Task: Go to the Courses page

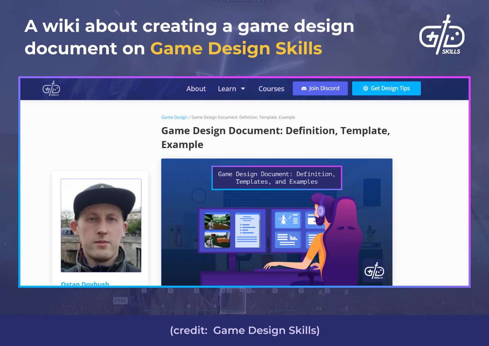Action: click(x=271, y=89)
